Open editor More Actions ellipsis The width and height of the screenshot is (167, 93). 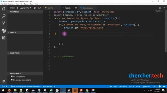pyautogui.click(x=164, y=8)
